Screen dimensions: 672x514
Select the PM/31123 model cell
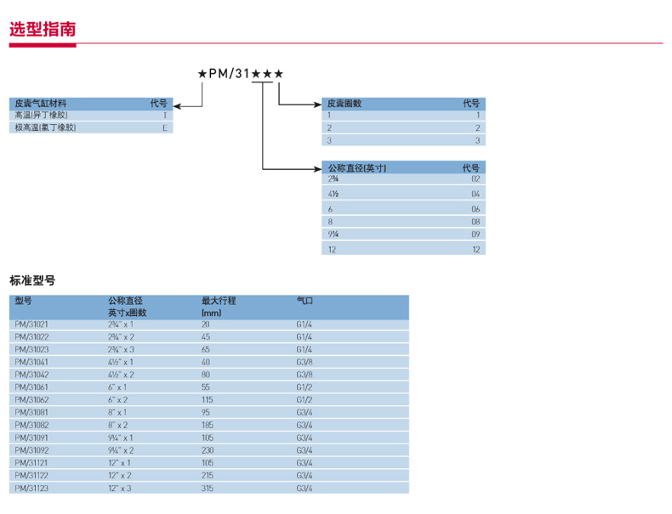click(x=31, y=488)
